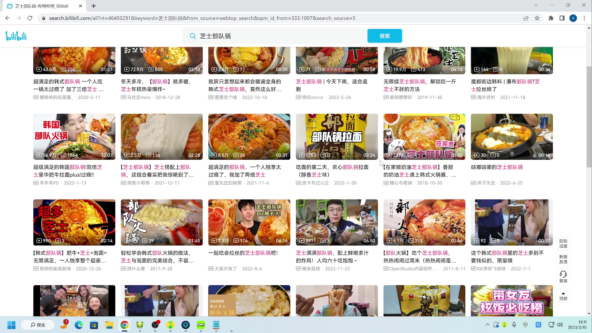Open 部队锅拉面 video thumbnail
592x333 pixels.
[337, 137]
